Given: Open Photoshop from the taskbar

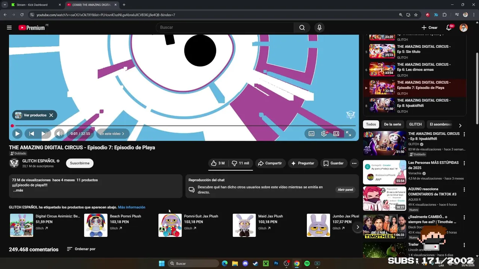Looking at the screenshot, I should point(276,263).
